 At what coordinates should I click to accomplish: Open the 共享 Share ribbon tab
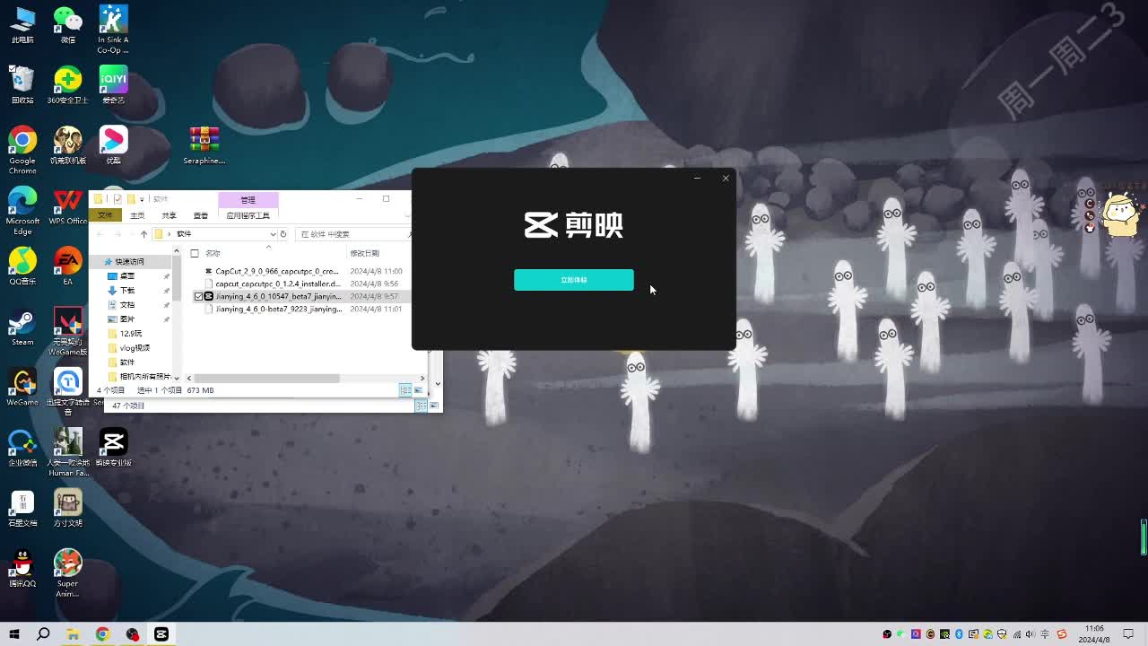click(x=169, y=215)
